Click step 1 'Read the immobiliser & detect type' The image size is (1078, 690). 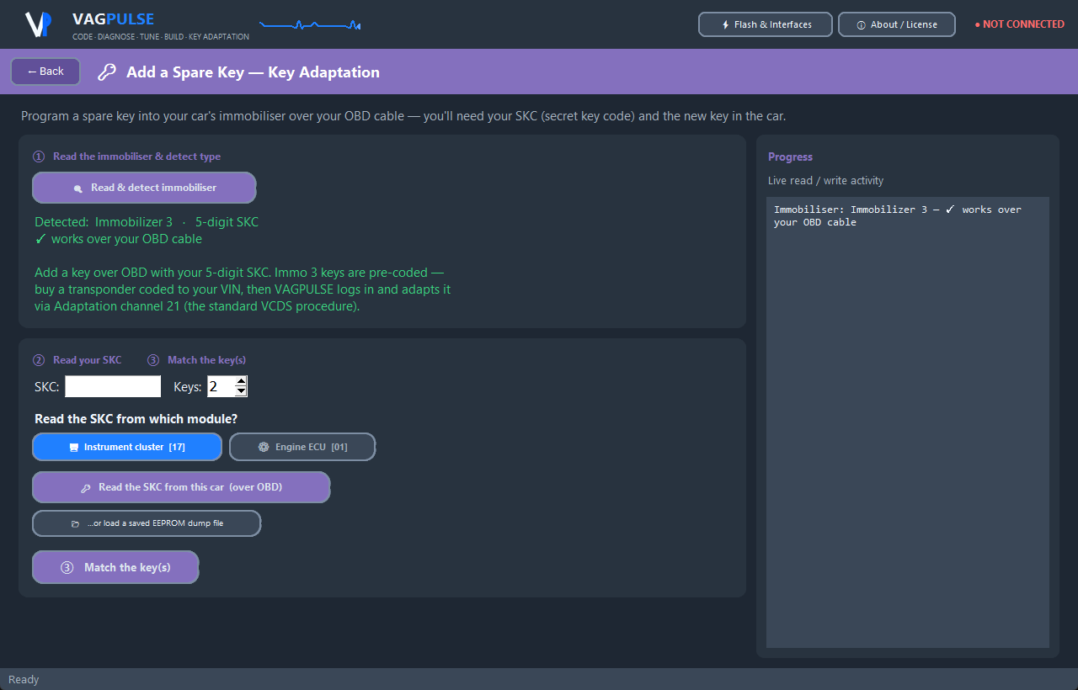[x=127, y=157]
